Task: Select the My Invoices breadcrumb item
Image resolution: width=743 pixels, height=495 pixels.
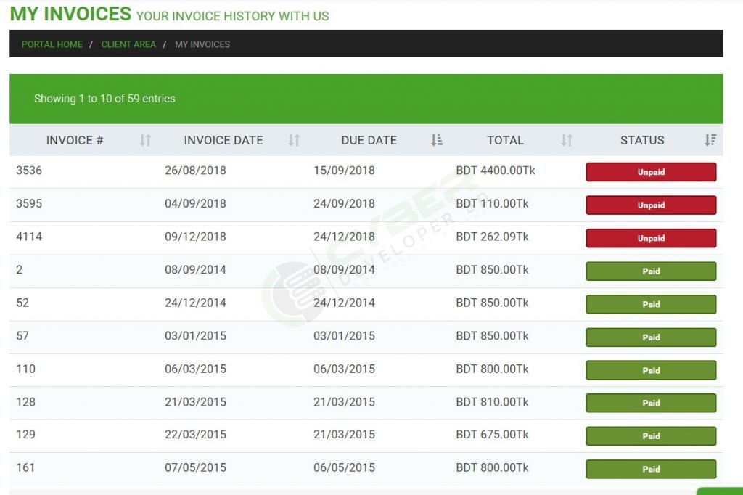Action: (202, 44)
